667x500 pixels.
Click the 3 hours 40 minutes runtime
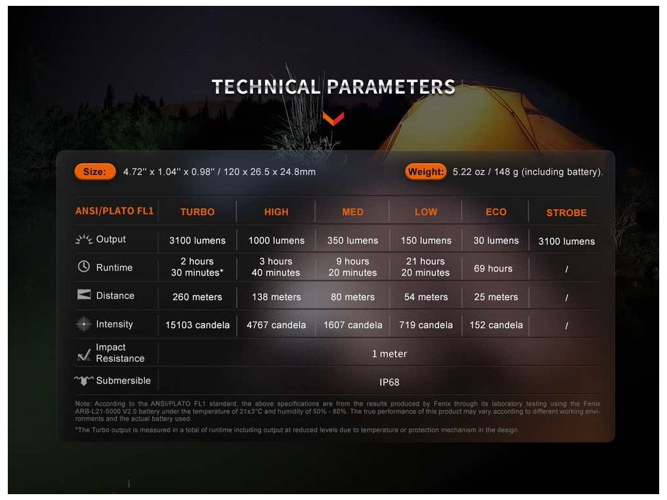276,266
